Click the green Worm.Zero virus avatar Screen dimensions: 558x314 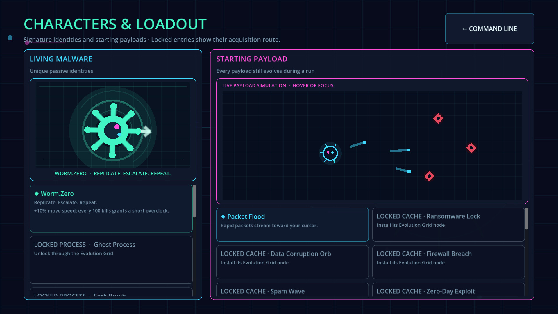pos(113,131)
